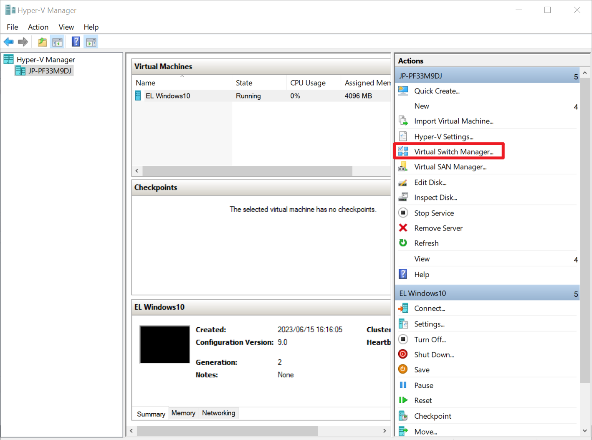Click the VM Settings icon under EL Windows10

tap(403, 324)
